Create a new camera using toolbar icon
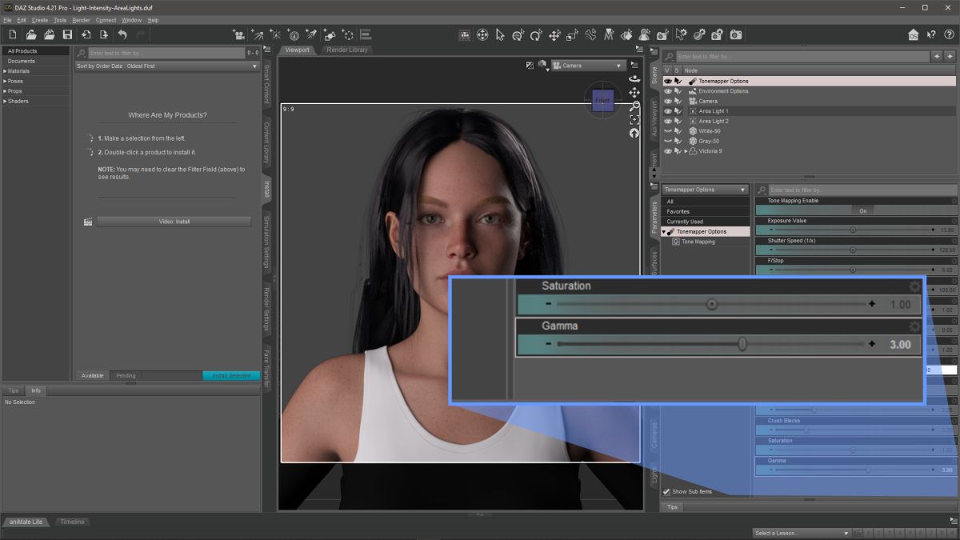960x540 pixels. point(238,34)
